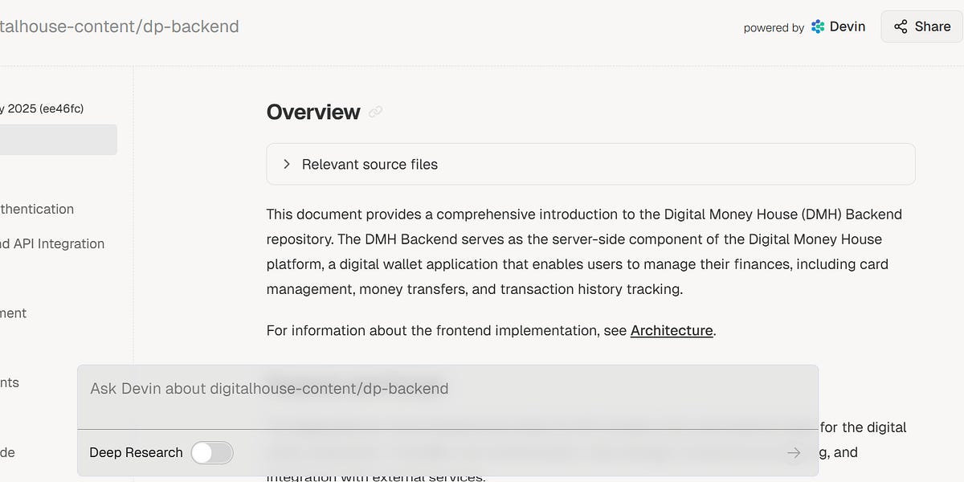Viewport: 964px width, 482px height.
Task: Click the bottom sidebar entry ending in 'de'
Action: [x=6, y=451]
